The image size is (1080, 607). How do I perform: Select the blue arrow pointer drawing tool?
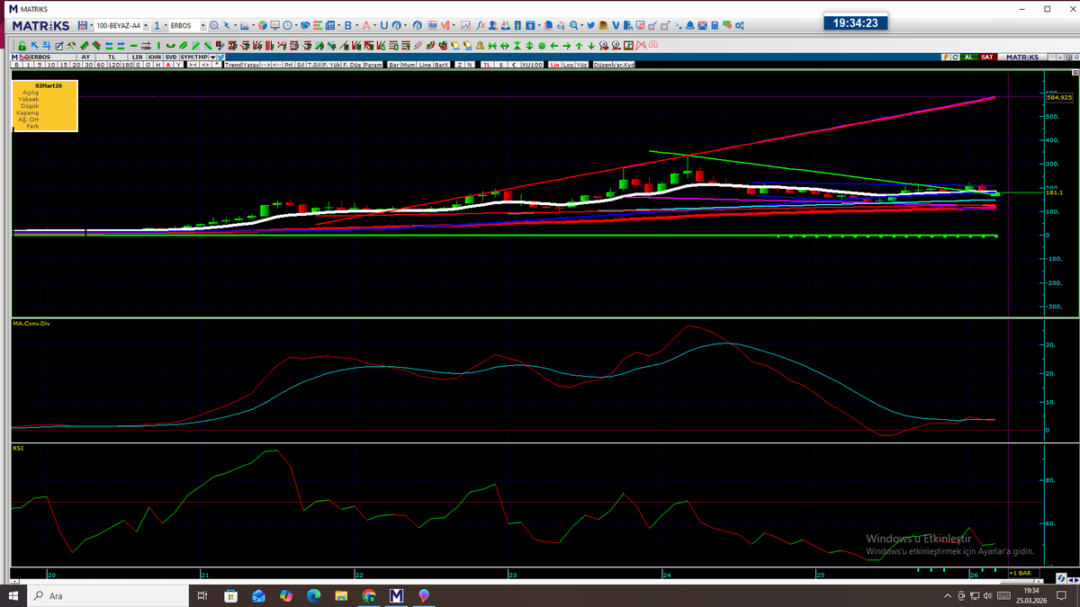coord(34,45)
